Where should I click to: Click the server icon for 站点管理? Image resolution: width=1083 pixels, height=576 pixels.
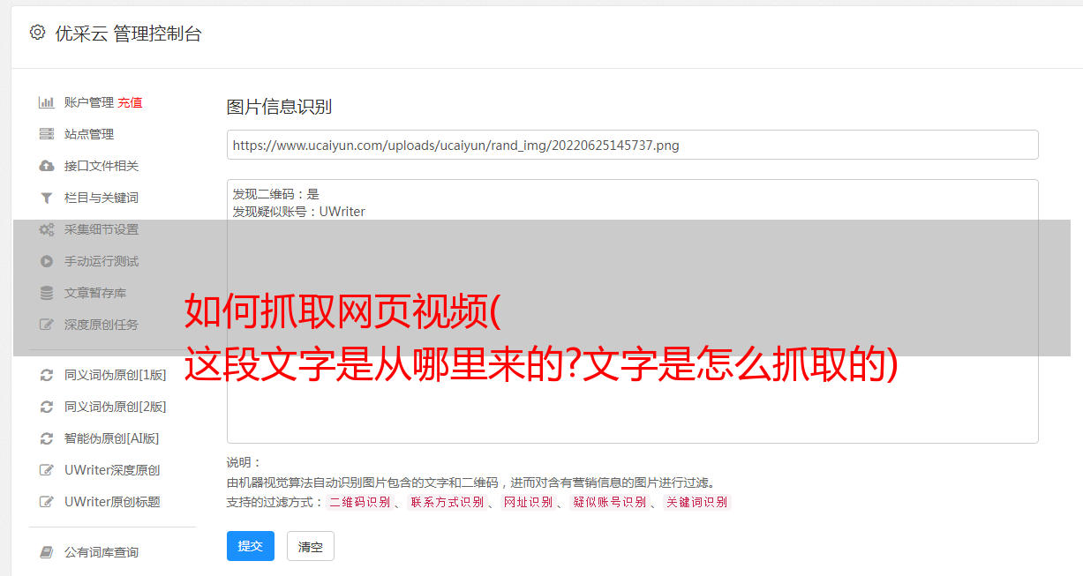pos(47,134)
